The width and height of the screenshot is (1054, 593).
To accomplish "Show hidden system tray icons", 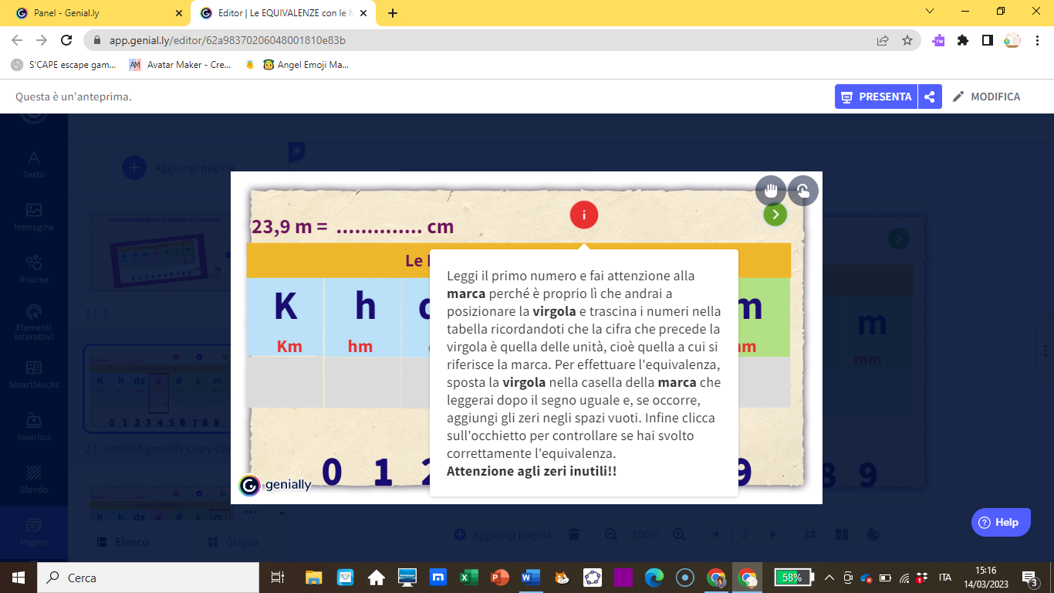I will pyautogui.click(x=829, y=578).
